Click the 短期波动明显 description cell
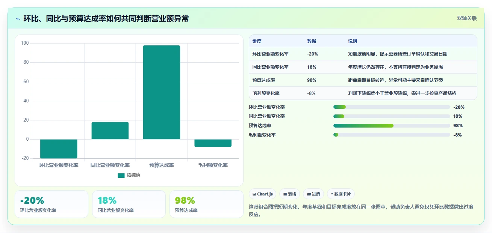492x233 pixels. pos(398,54)
